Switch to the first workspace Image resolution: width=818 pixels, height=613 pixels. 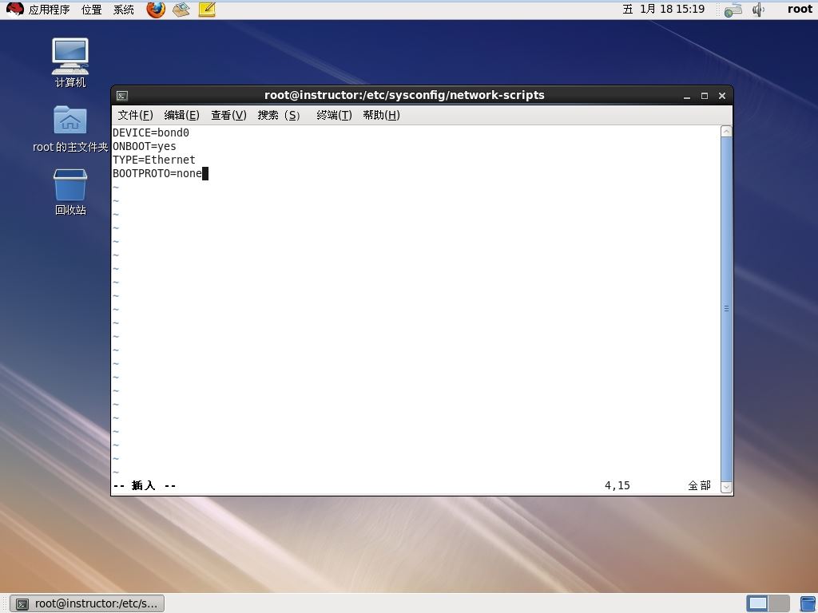[757, 603]
